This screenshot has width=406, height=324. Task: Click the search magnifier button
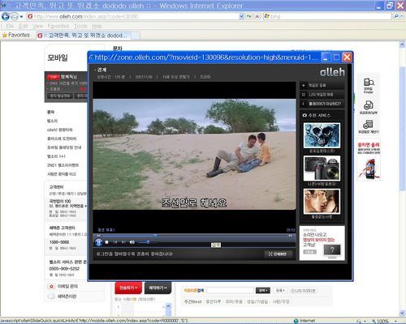397,16
